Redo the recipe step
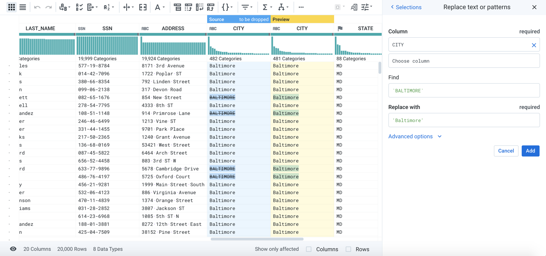 click(48, 7)
